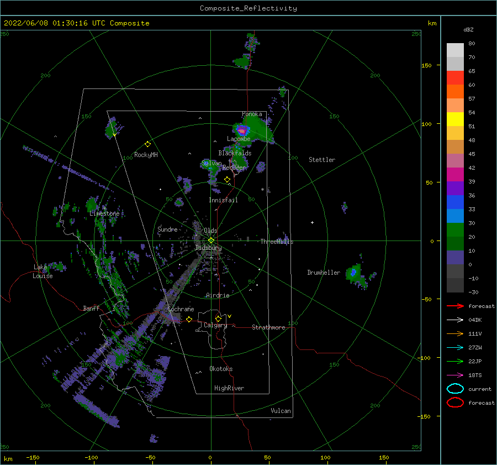Screen dimensions: 497x465
Task: Click the yellow radar center marker near Olds
Action: (x=211, y=241)
